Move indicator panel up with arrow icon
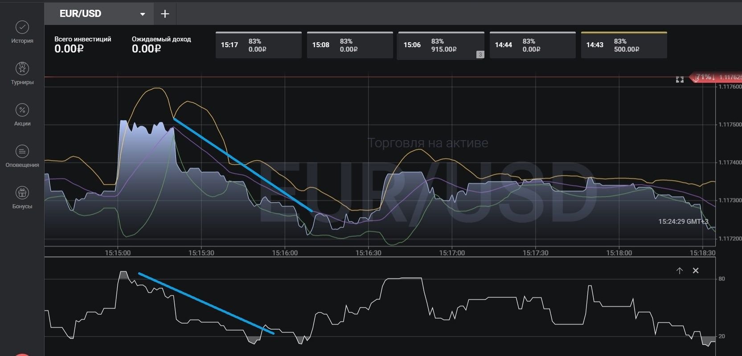This screenshot has height=356, width=742. [x=680, y=271]
